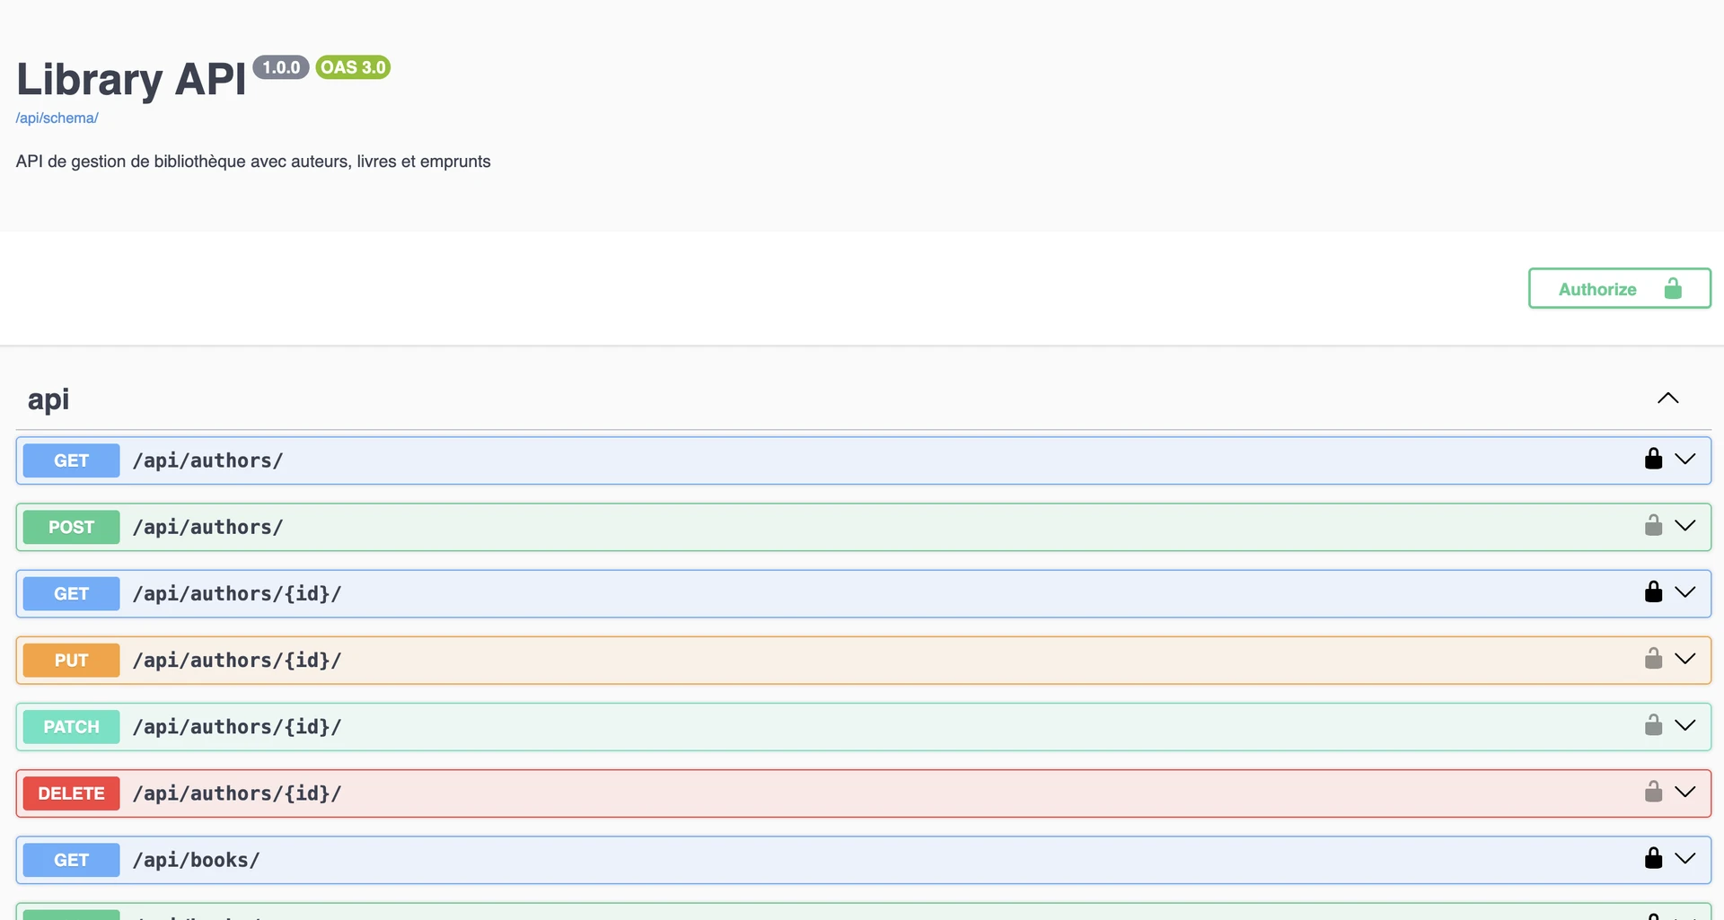Expand POST /api/authors/ with its chevron arrow
The image size is (1724, 920).
(x=1685, y=526)
